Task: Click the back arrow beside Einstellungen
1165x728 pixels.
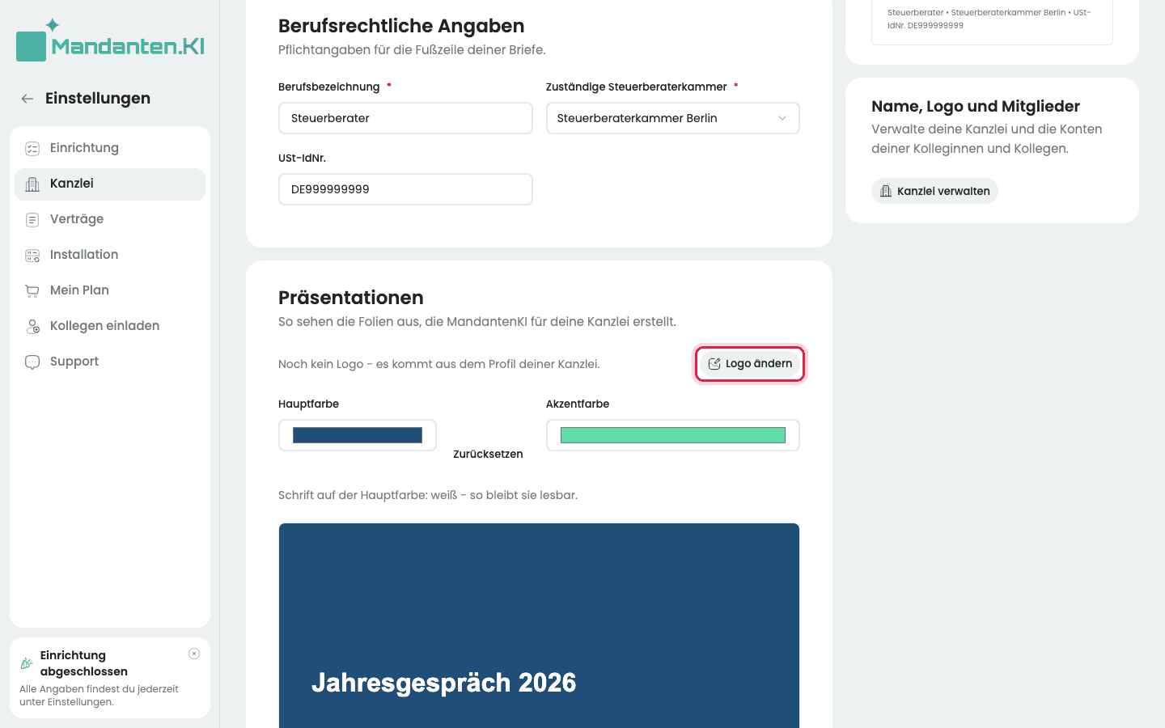Action: [28, 99]
